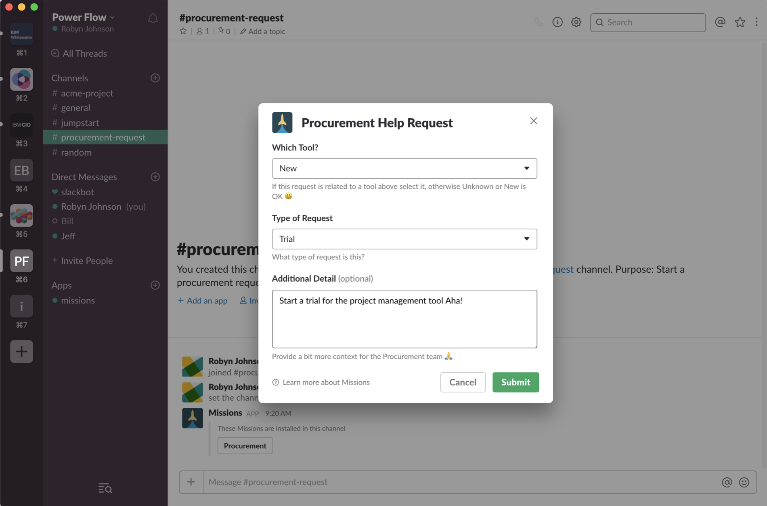Select the procurement-request channel in the sidebar
The width and height of the screenshot is (767, 506).
[105, 137]
